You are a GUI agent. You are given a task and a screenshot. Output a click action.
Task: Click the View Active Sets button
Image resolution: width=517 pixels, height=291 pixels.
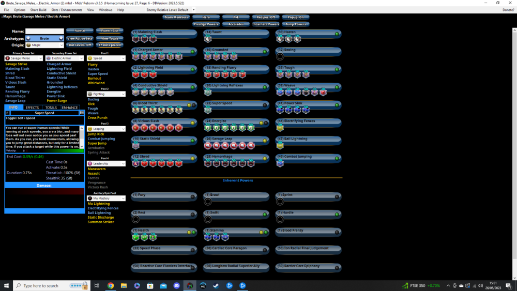[80, 38]
